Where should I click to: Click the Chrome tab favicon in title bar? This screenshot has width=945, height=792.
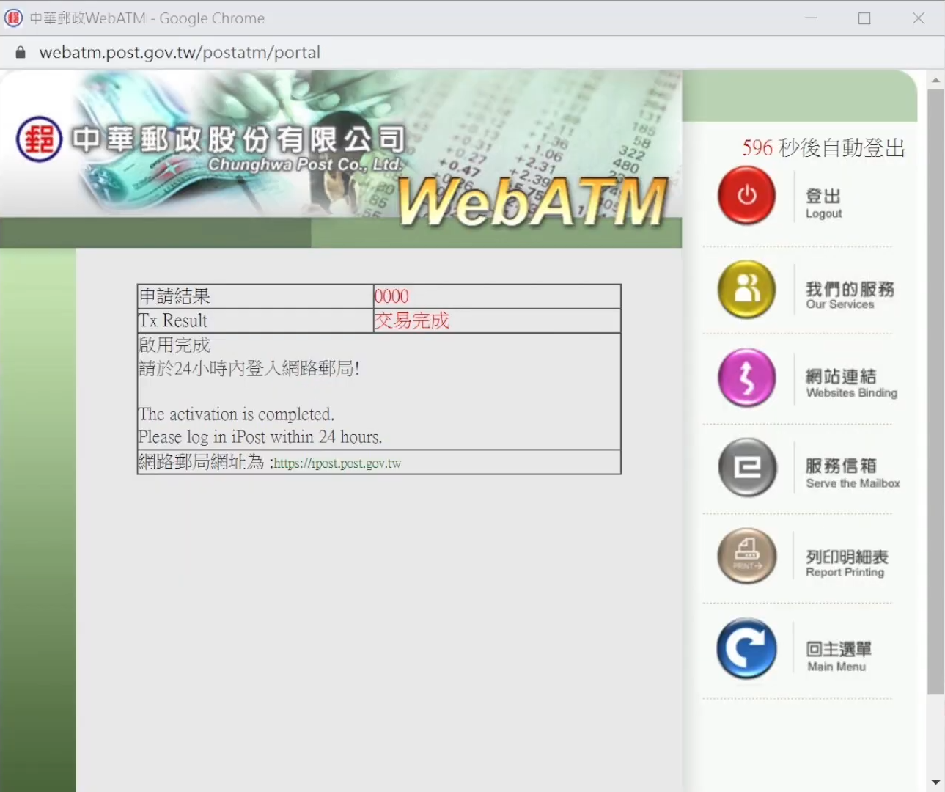pyautogui.click(x=13, y=18)
